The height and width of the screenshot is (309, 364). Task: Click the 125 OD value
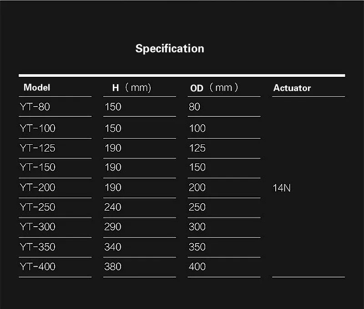pyautogui.click(x=197, y=148)
